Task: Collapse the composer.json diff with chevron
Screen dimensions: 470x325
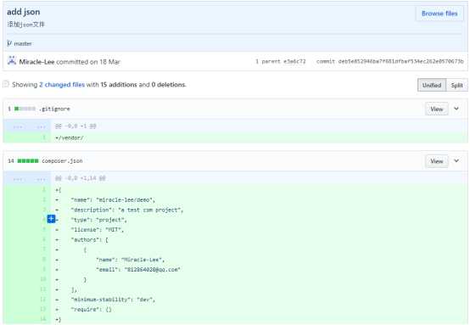Action: click(456, 160)
